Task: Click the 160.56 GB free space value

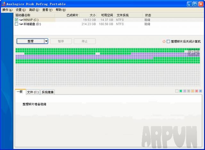Action: pos(106,24)
